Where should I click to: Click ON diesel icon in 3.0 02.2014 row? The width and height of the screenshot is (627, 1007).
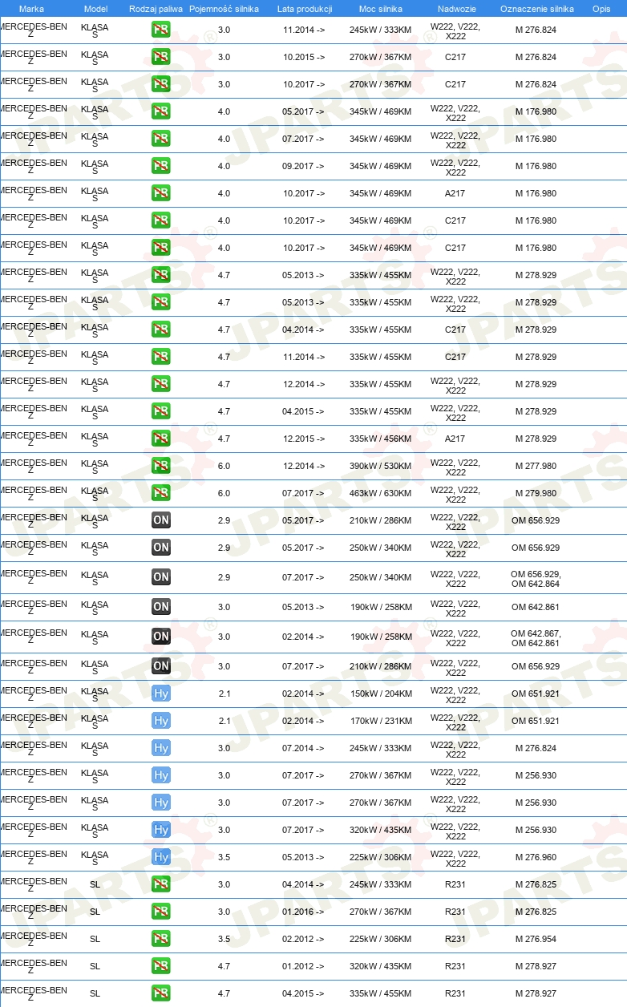click(x=161, y=637)
